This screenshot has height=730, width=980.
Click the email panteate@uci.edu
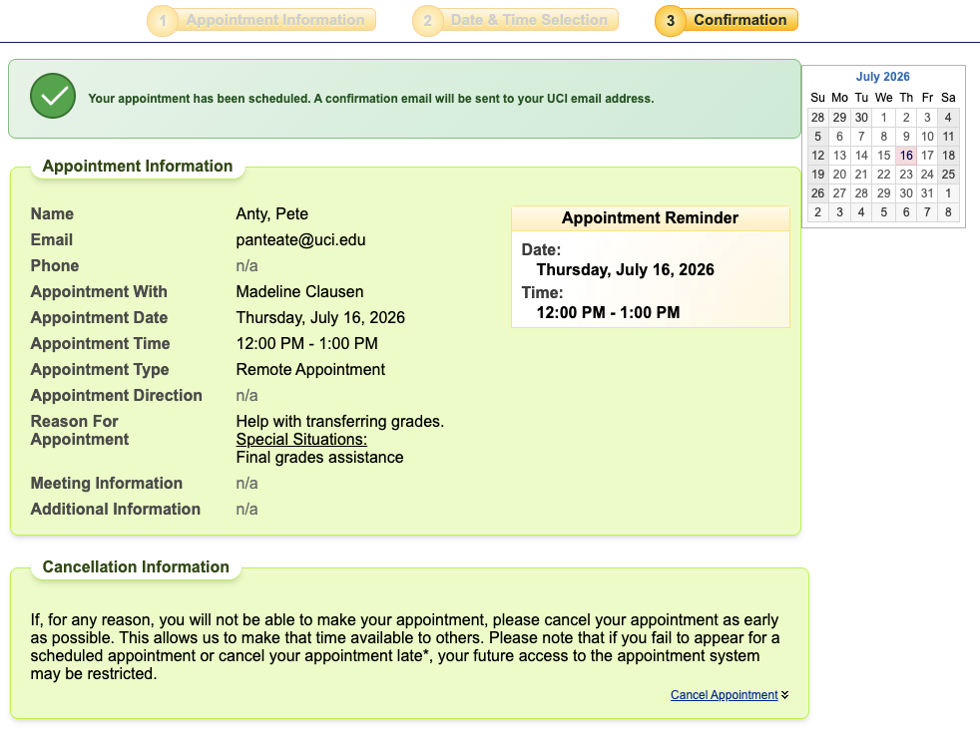click(x=300, y=239)
